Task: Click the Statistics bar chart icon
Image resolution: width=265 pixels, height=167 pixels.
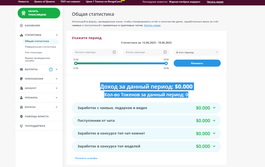Action: (22, 35)
